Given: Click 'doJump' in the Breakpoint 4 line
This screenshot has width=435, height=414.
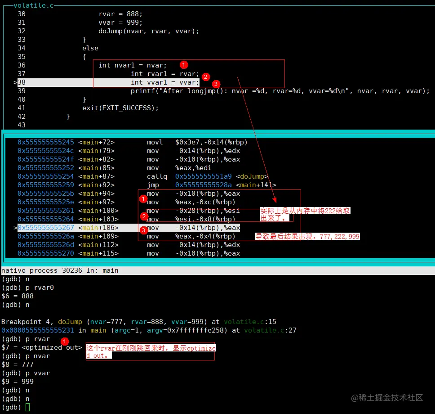Looking at the screenshot, I should [70, 322].
